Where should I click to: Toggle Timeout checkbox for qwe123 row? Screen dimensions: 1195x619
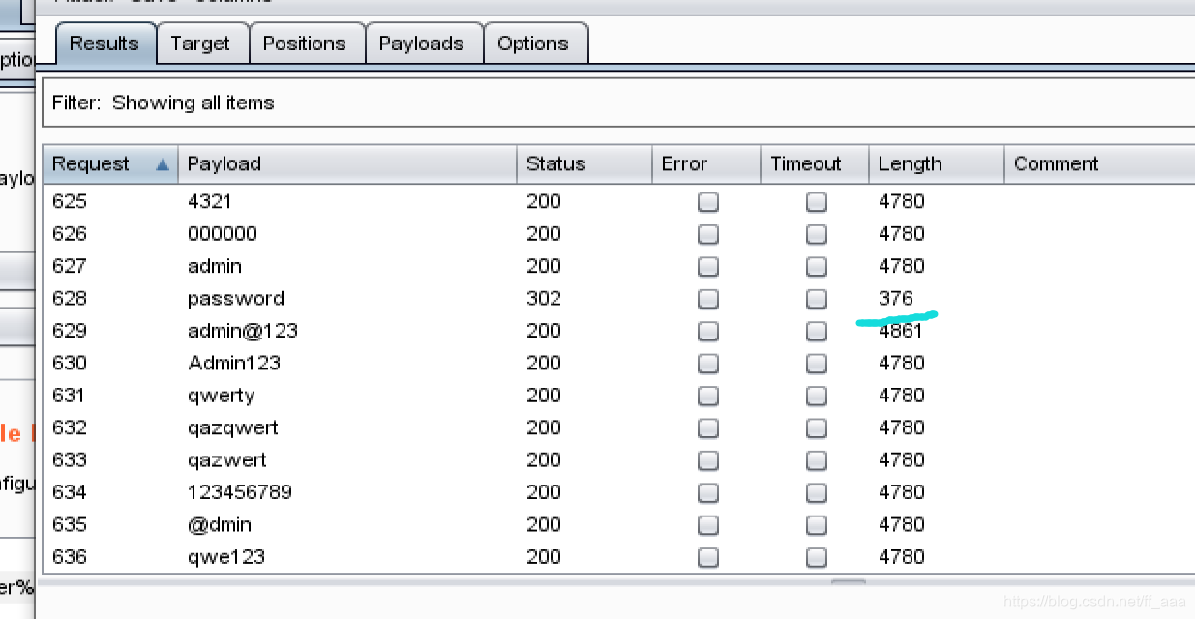(817, 557)
